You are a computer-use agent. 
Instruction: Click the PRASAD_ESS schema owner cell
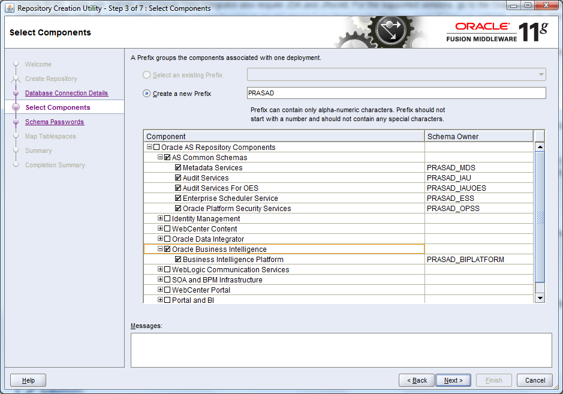click(x=478, y=198)
